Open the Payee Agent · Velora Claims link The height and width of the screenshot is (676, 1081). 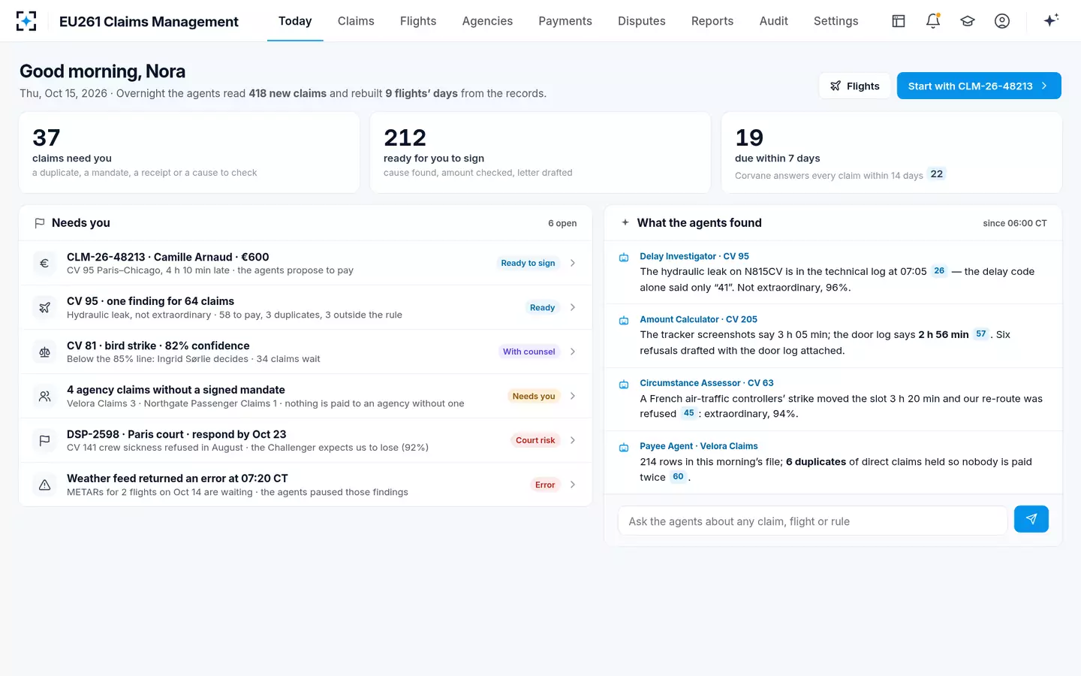699,446
